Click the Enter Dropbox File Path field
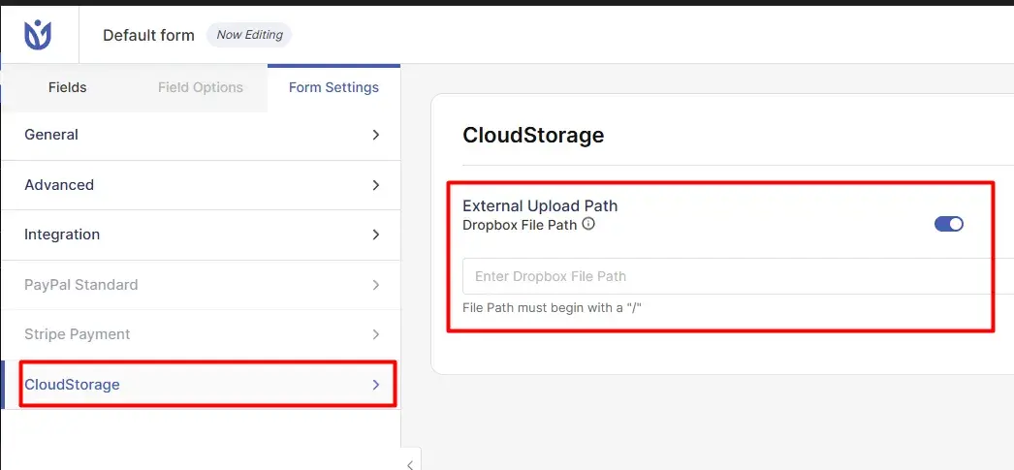This screenshot has height=470, width=1014. click(x=737, y=276)
